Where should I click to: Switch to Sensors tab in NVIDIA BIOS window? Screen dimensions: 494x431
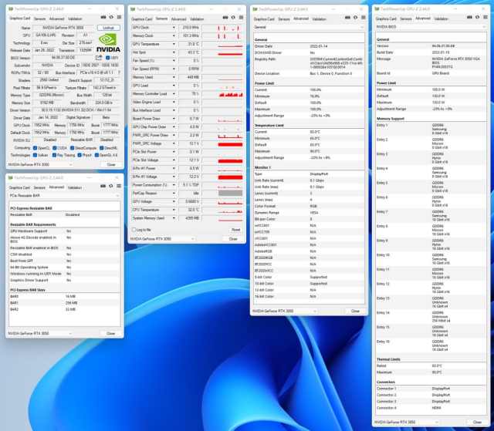coord(406,19)
